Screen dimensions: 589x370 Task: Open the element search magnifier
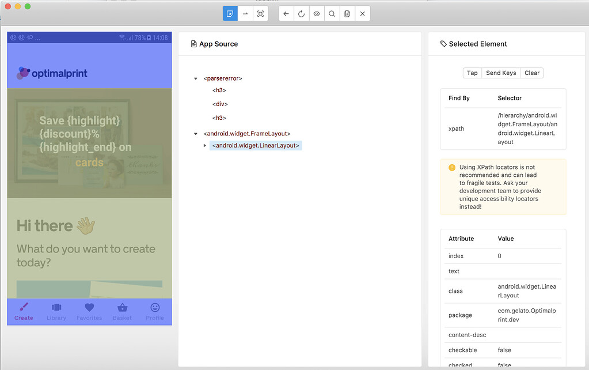click(x=331, y=13)
